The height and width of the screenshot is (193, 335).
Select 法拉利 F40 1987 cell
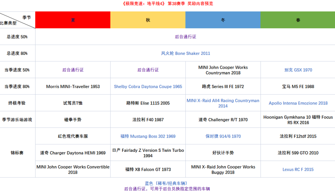(148, 120)
